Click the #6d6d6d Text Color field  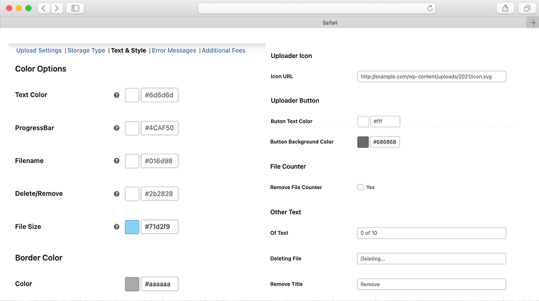coord(160,95)
